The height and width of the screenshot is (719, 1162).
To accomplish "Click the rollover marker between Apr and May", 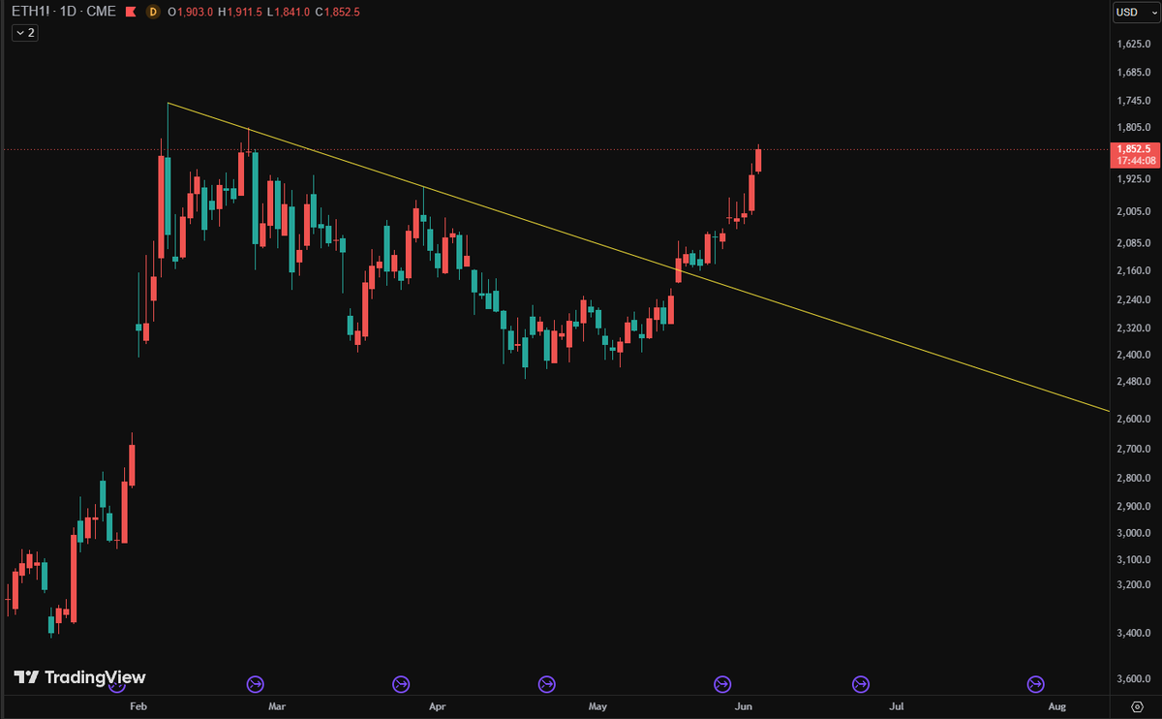I will [x=546, y=685].
